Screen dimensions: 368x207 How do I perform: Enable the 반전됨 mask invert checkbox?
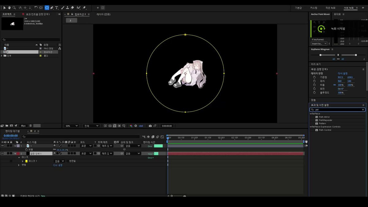coord(67,161)
